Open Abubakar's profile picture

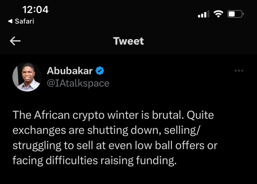click(27, 77)
